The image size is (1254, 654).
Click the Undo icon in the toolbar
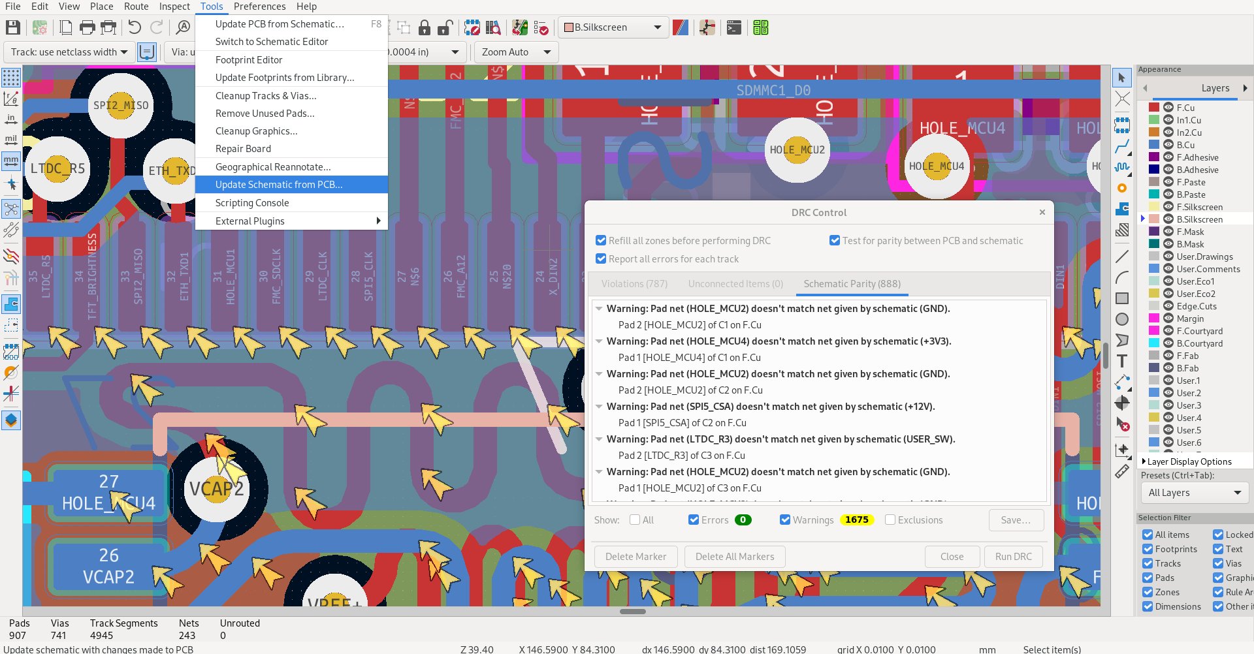pyautogui.click(x=135, y=27)
